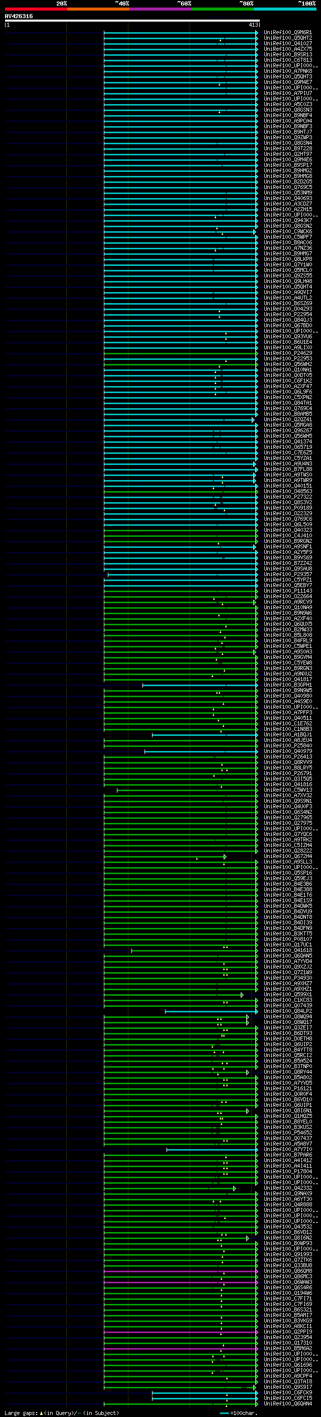Select label UniRef100_Q6QAN4
Image resolution: width=321 pixels, height=1417 pixels.
click(287, 1404)
